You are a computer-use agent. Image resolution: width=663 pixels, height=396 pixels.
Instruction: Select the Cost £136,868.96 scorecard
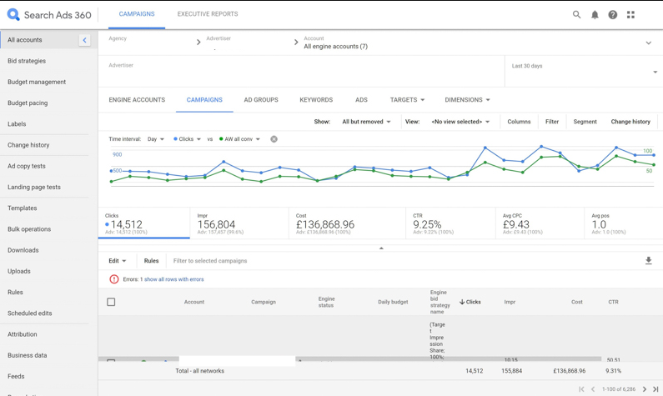tap(347, 223)
